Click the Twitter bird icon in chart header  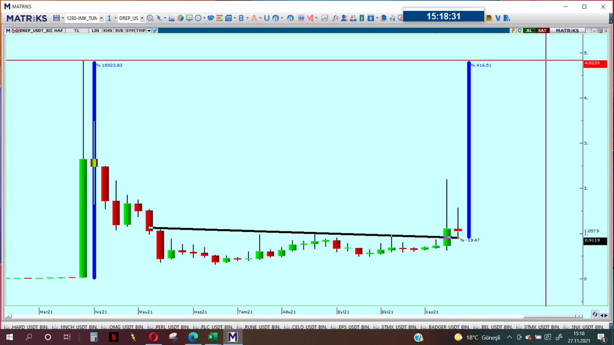(x=155, y=31)
